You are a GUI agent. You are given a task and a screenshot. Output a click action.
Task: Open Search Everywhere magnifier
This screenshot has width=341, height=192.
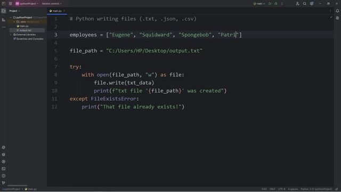[x=305, y=4]
